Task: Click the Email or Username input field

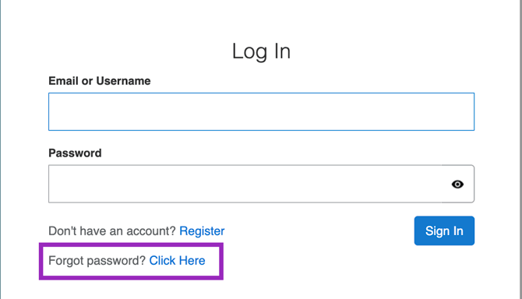Action: tap(261, 111)
